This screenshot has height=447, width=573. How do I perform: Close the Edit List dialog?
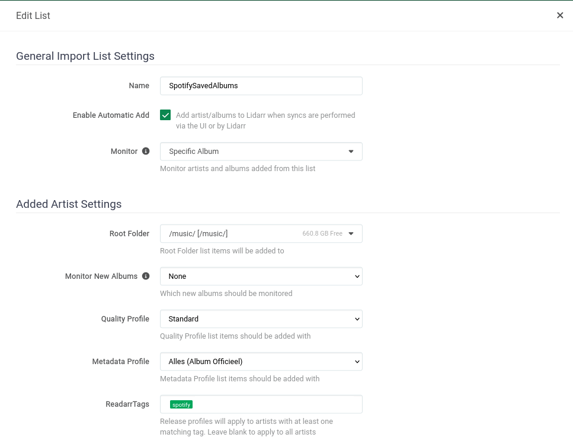560,15
